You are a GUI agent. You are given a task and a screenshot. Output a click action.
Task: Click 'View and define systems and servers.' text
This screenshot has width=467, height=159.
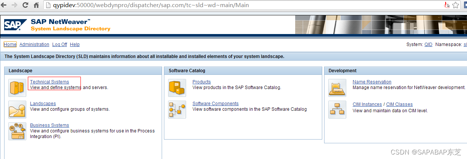(x=69, y=88)
